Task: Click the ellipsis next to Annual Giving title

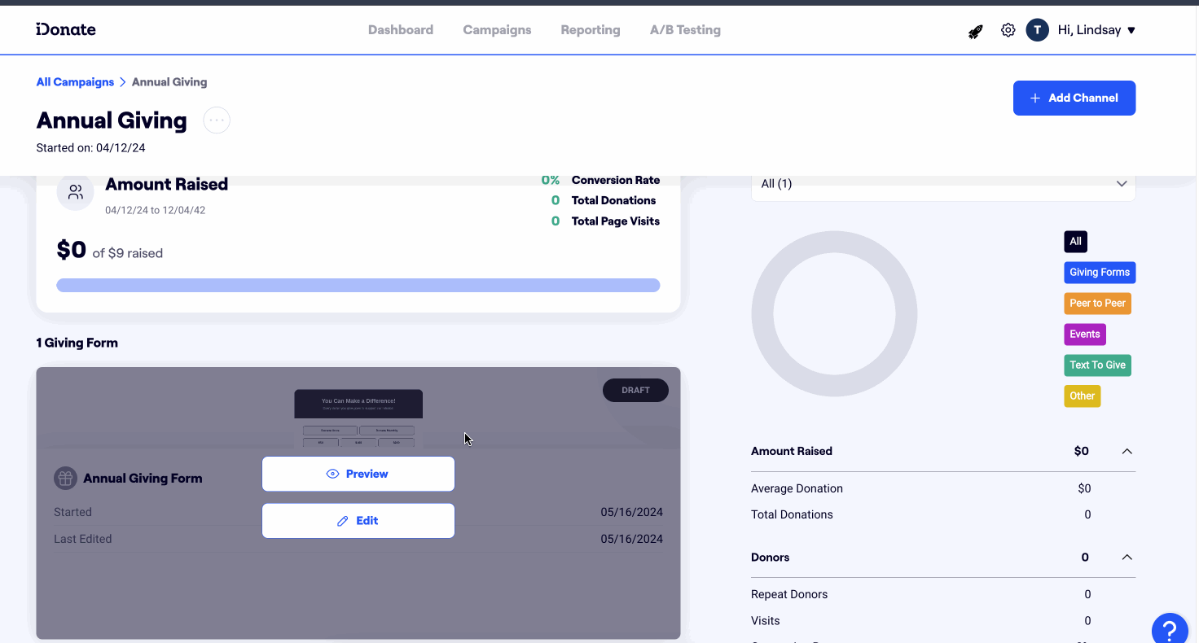Action: (x=216, y=120)
